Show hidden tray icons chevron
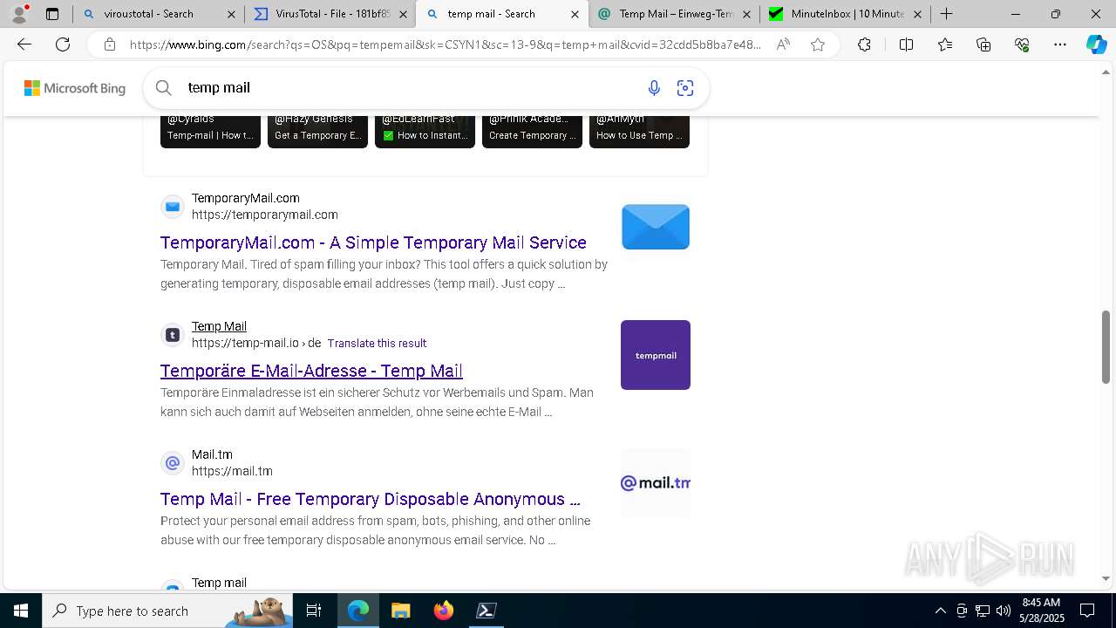The width and height of the screenshot is (1116, 628). [x=940, y=611]
